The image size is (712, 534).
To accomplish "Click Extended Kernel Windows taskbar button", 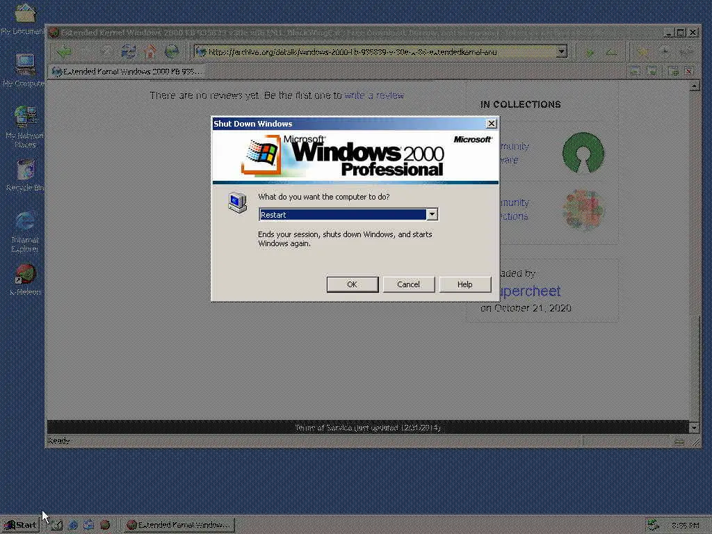I will tap(179, 525).
